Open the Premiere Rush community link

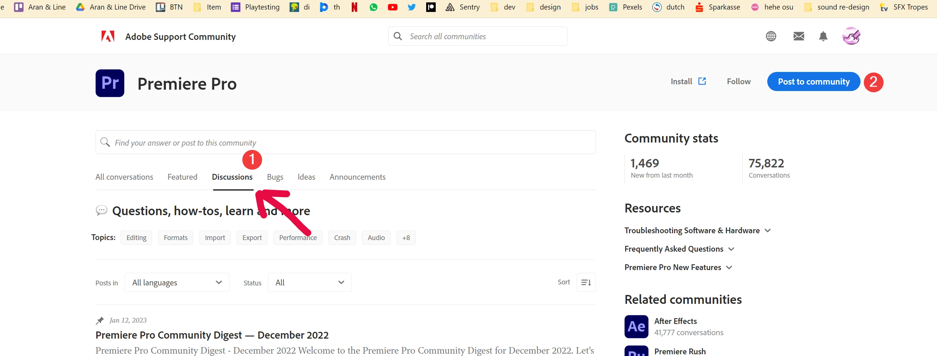tap(680, 351)
